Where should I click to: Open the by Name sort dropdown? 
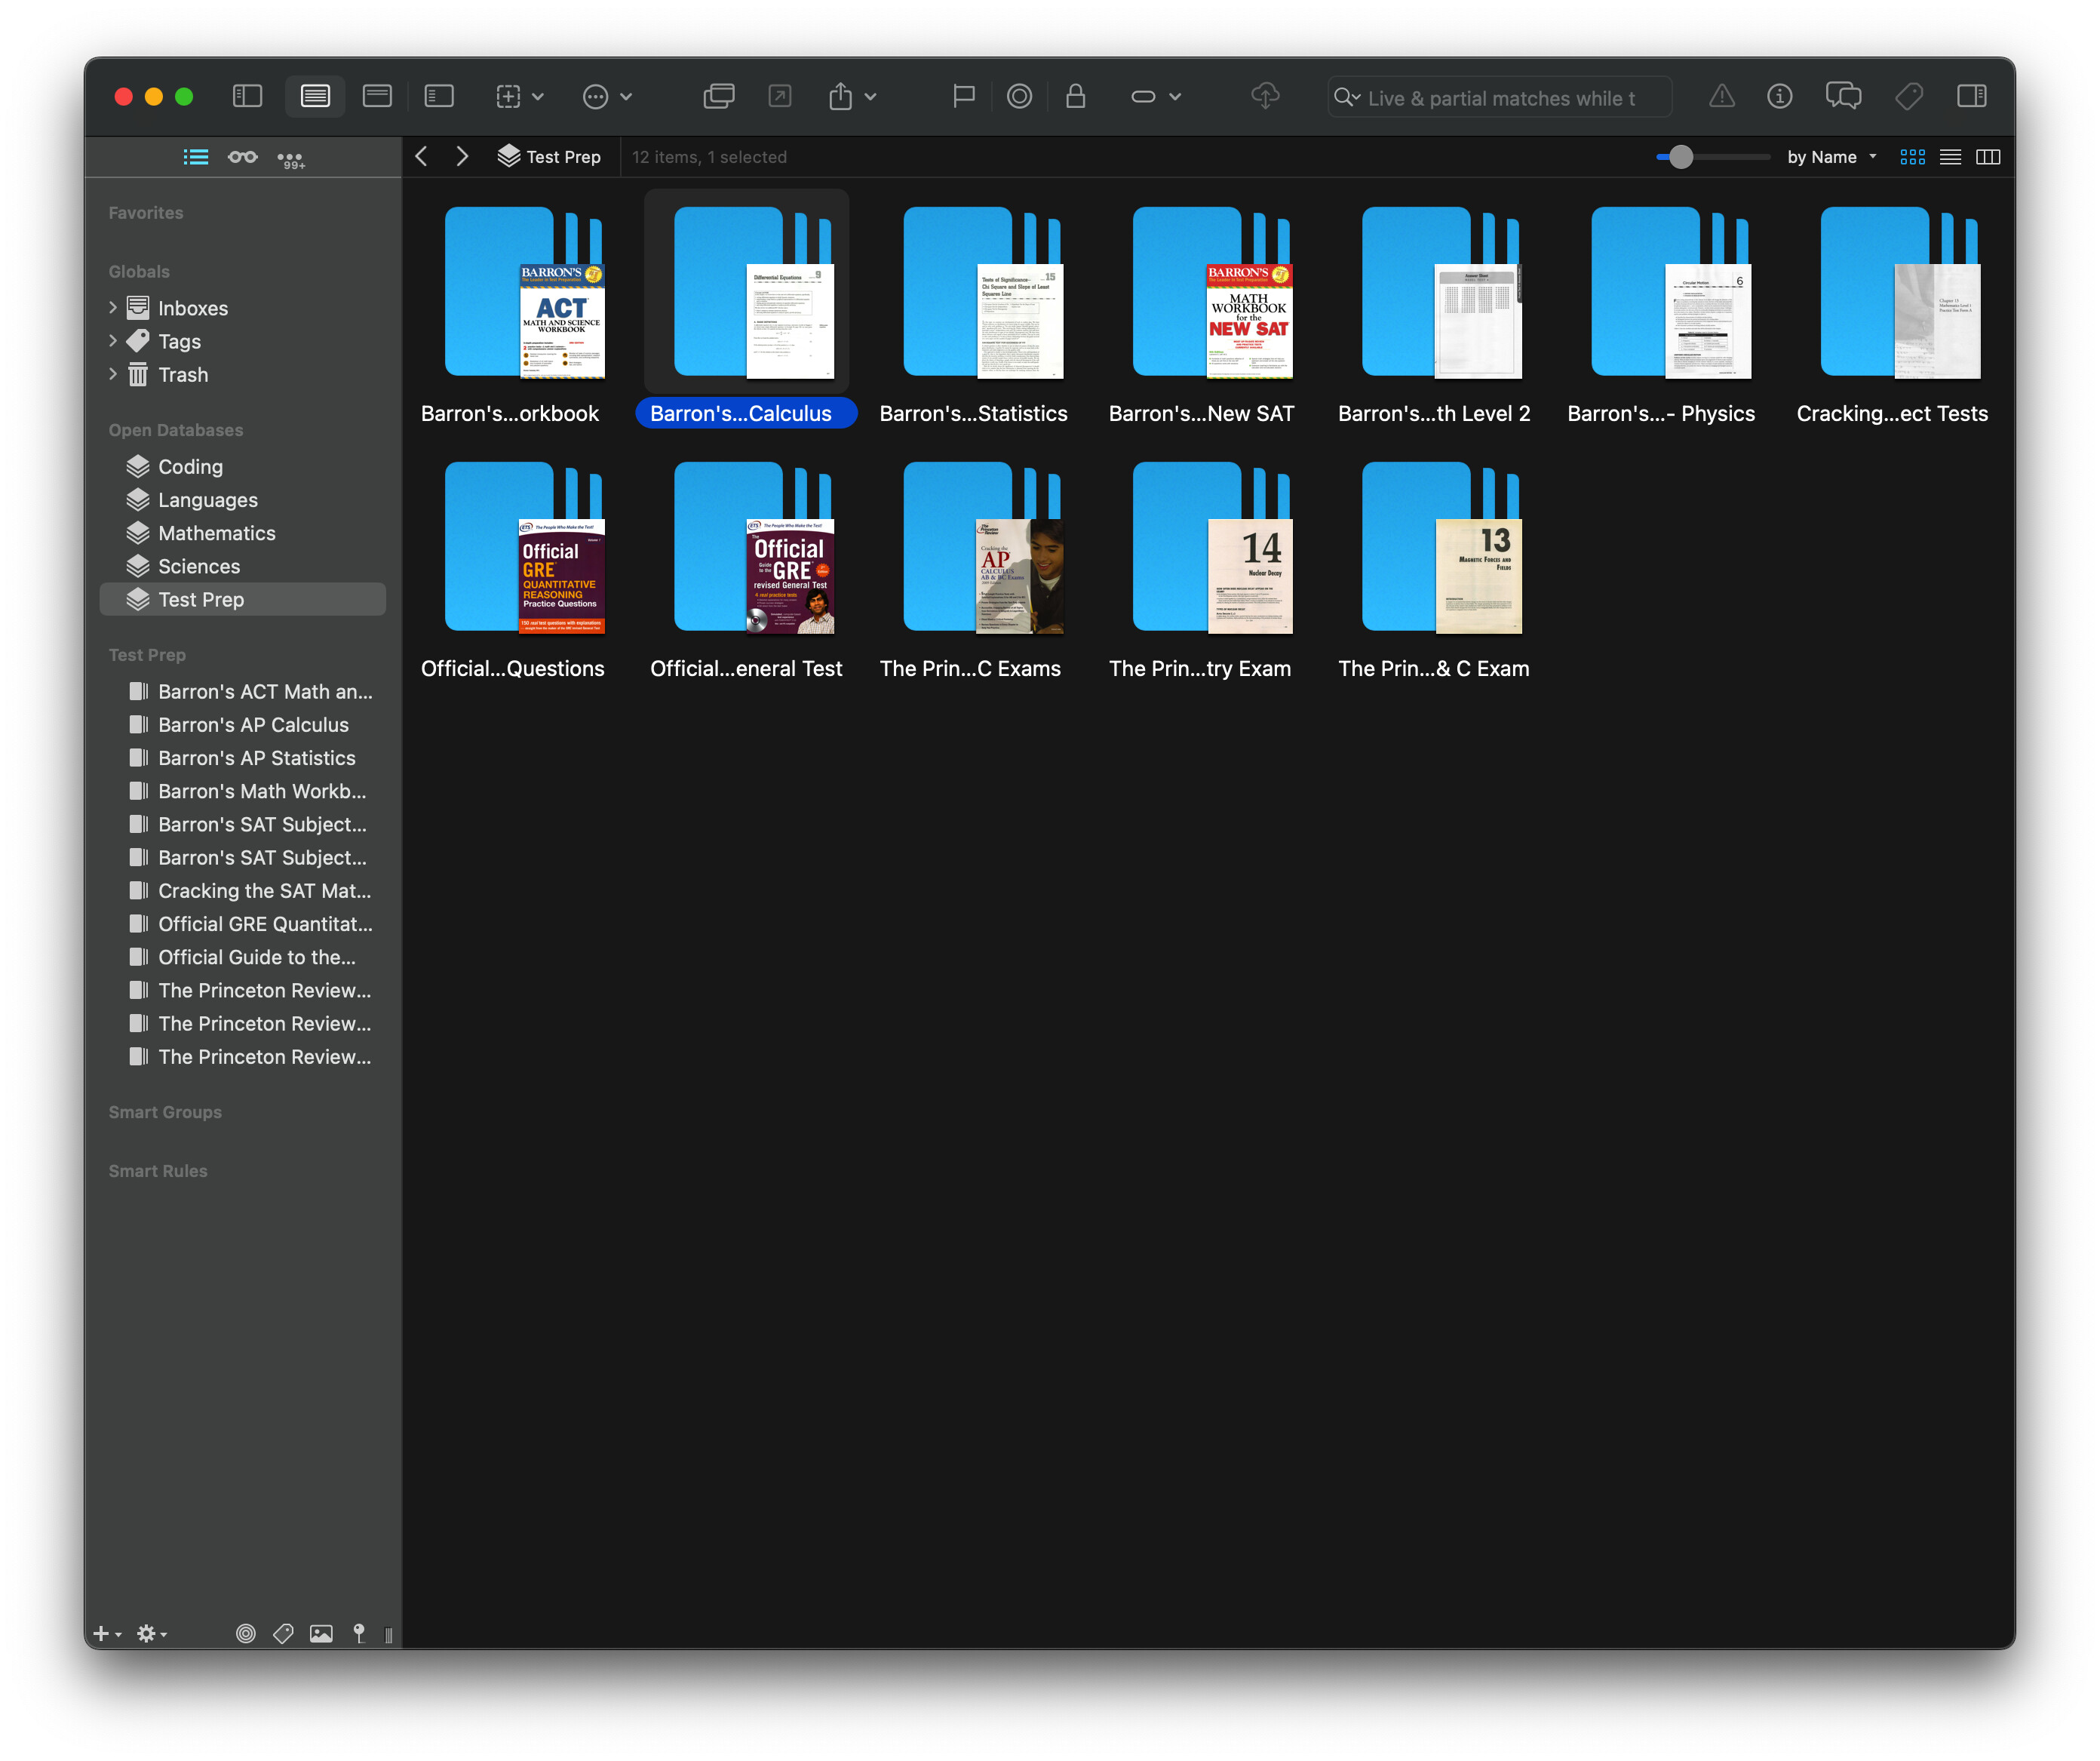click(x=1831, y=157)
